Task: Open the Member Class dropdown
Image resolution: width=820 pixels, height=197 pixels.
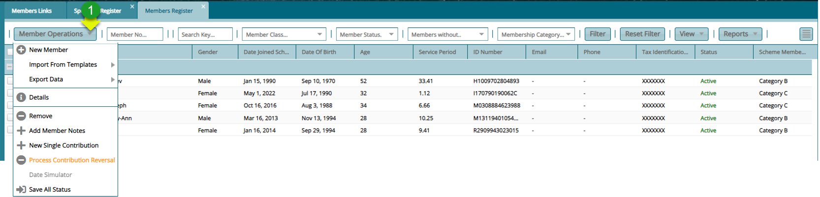Action: (284, 34)
